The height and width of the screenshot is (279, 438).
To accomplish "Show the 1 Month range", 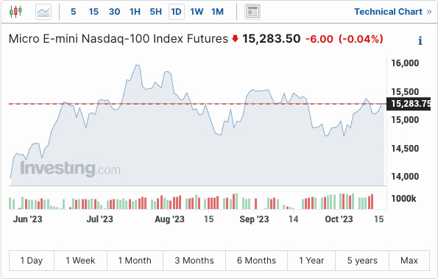I will click(135, 261).
